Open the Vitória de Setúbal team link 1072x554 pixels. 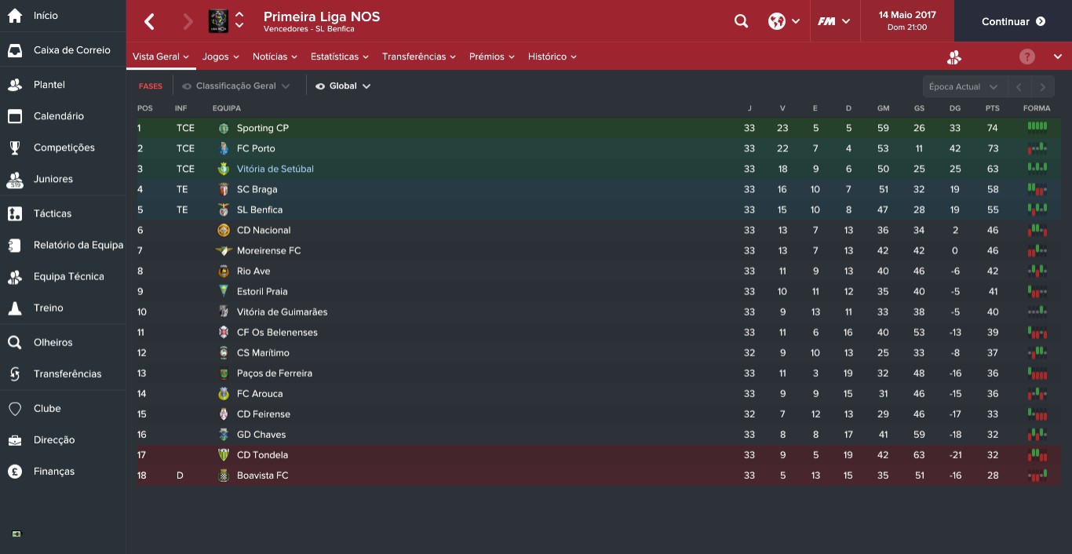click(x=275, y=169)
